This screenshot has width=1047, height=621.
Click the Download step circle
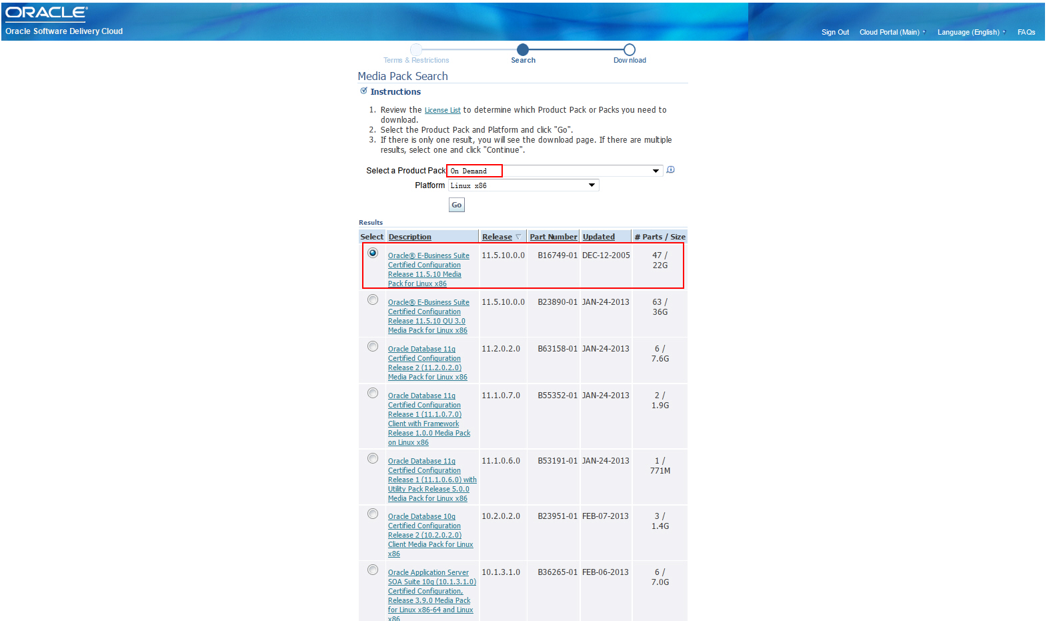tap(630, 49)
